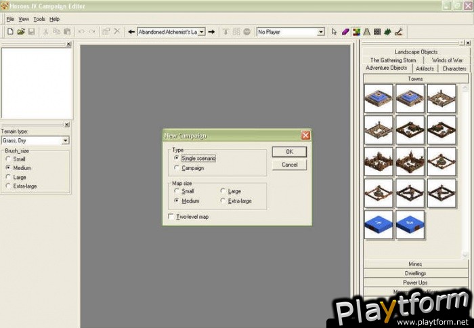Select the grid pattern tool icon

coord(377,31)
